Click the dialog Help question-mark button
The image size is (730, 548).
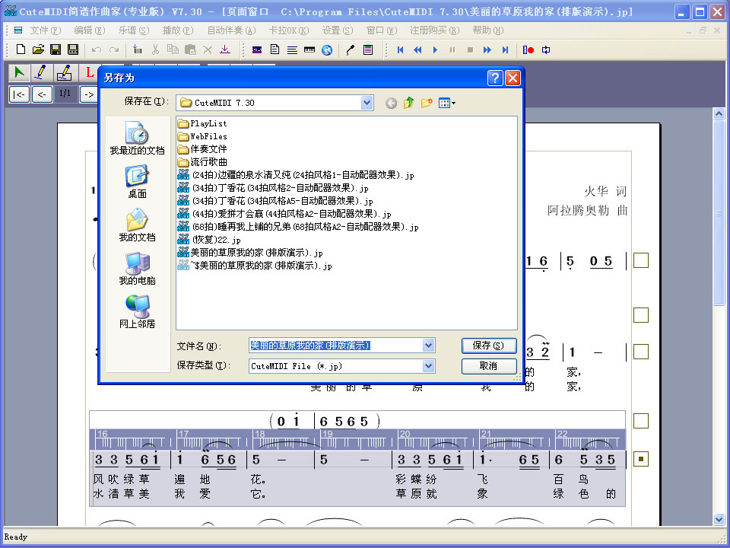tap(495, 78)
